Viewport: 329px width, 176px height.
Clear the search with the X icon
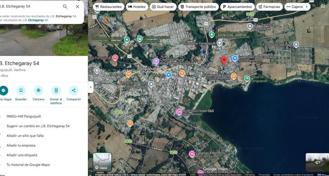point(78,6)
